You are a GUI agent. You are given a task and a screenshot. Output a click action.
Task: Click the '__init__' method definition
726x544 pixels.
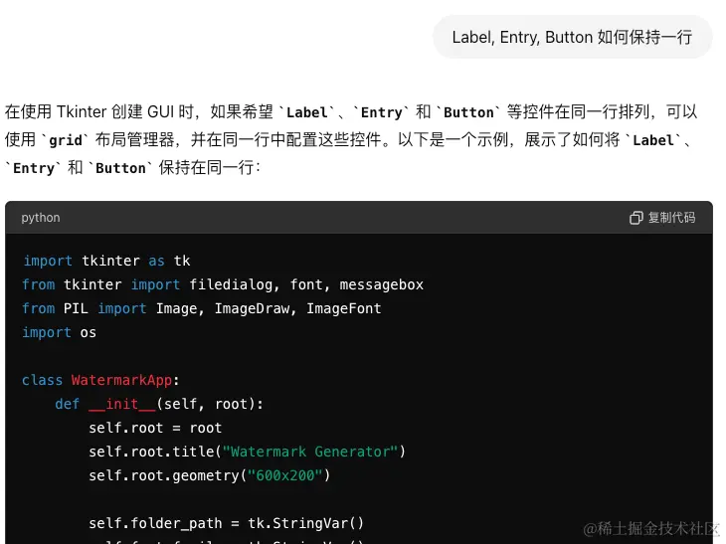point(159,404)
